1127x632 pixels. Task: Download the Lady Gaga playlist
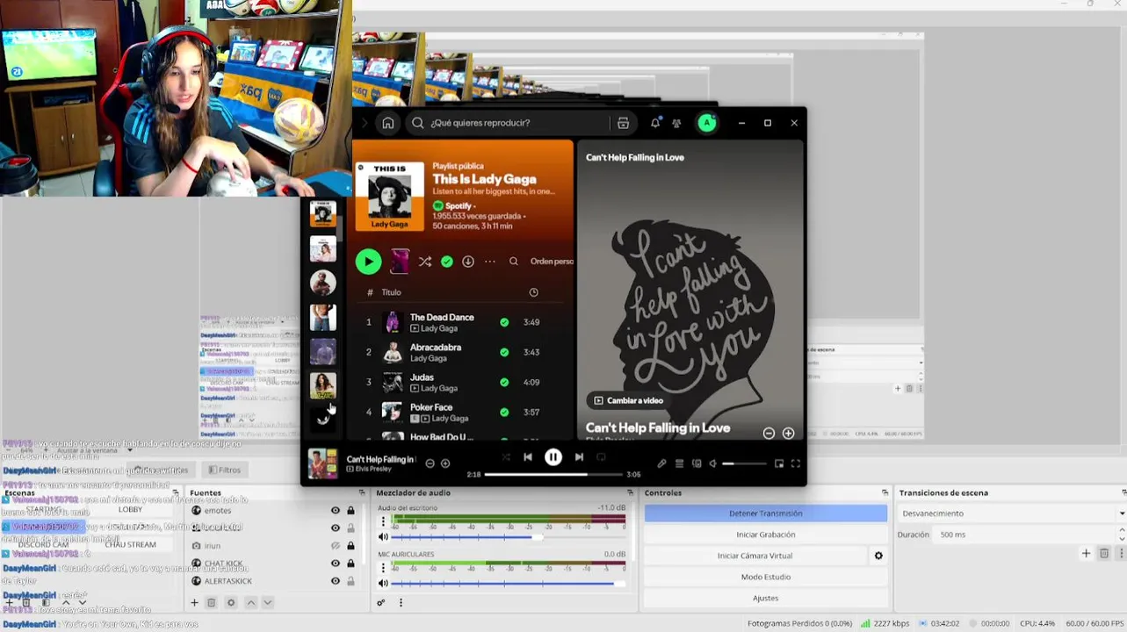[x=468, y=262]
